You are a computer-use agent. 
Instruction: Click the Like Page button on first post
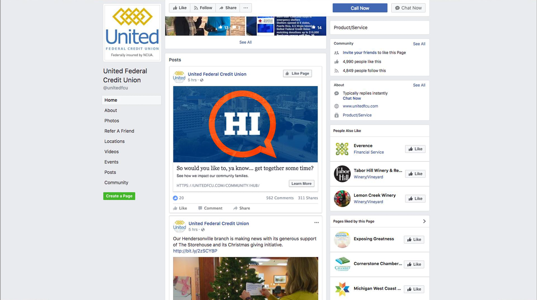point(297,73)
